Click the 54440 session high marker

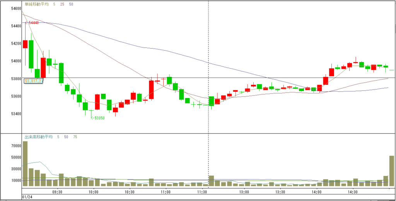[33, 23]
